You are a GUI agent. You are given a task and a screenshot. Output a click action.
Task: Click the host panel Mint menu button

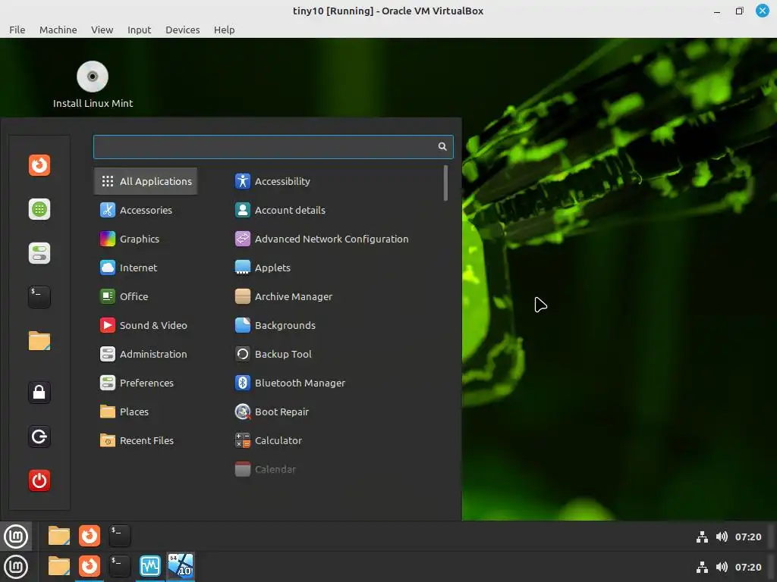click(16, 567)
